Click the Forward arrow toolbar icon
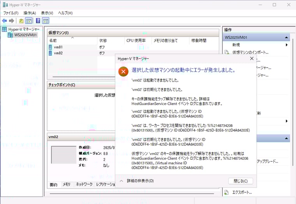 [12, 21]
